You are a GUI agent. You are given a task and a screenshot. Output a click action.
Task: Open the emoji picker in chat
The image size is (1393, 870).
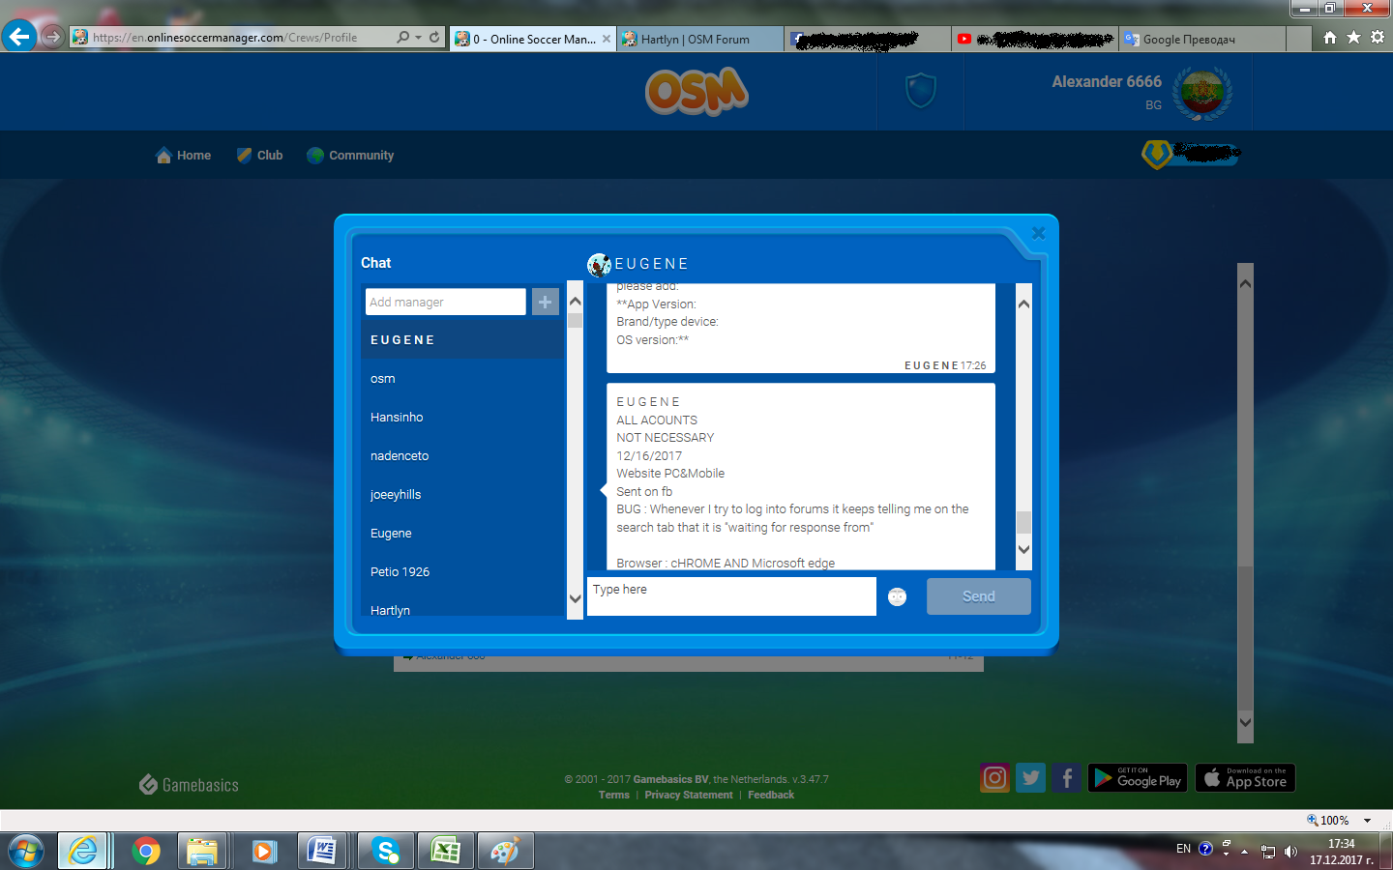point(898,596)
